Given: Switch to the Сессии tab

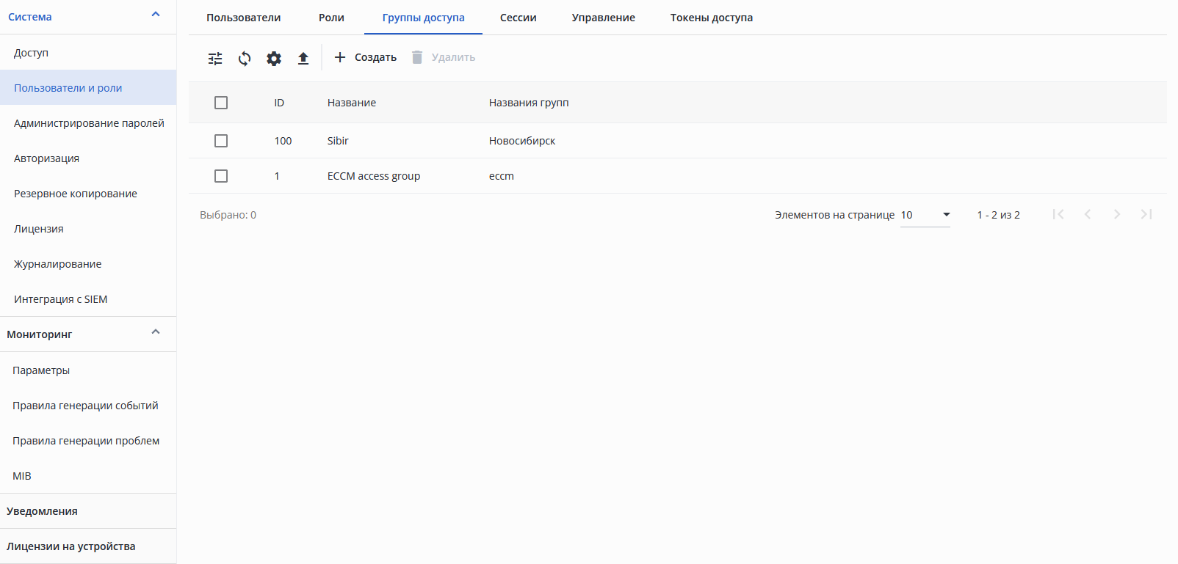Looking at the screenshot, I should click(518, 18).
